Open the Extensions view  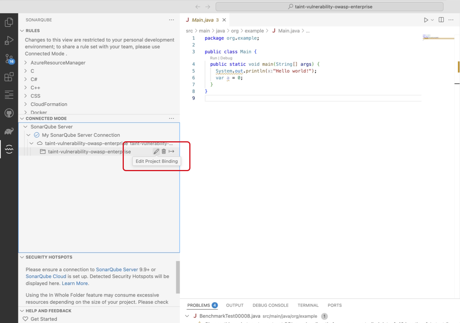tap(9, 77)
